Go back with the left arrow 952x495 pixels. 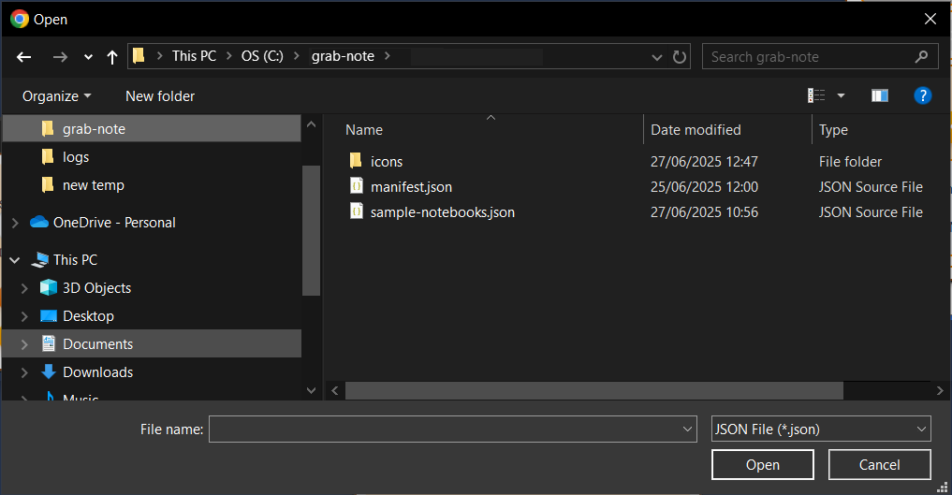tap(23, 57)
